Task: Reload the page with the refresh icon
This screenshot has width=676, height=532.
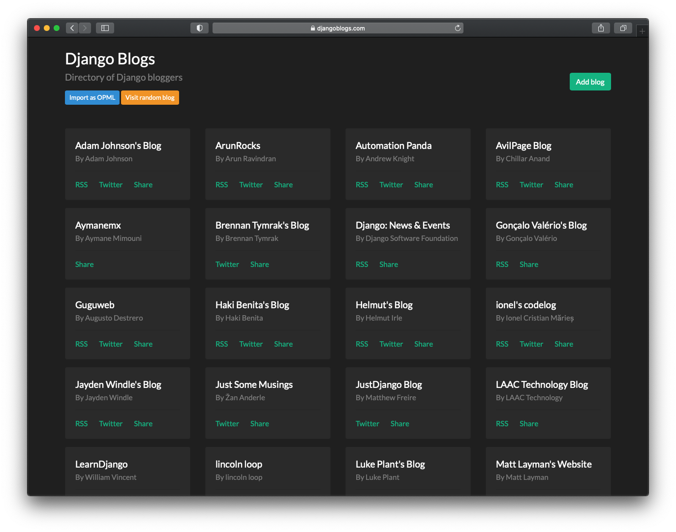Action: point(458,28)
